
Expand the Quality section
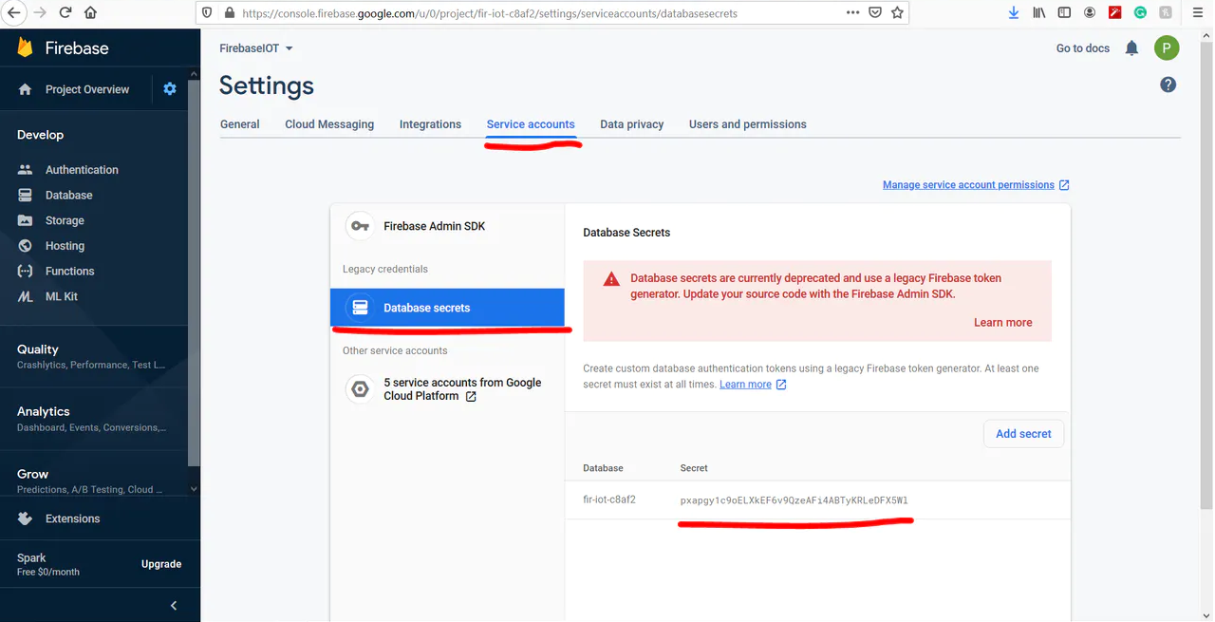click(x=93, y=356)
